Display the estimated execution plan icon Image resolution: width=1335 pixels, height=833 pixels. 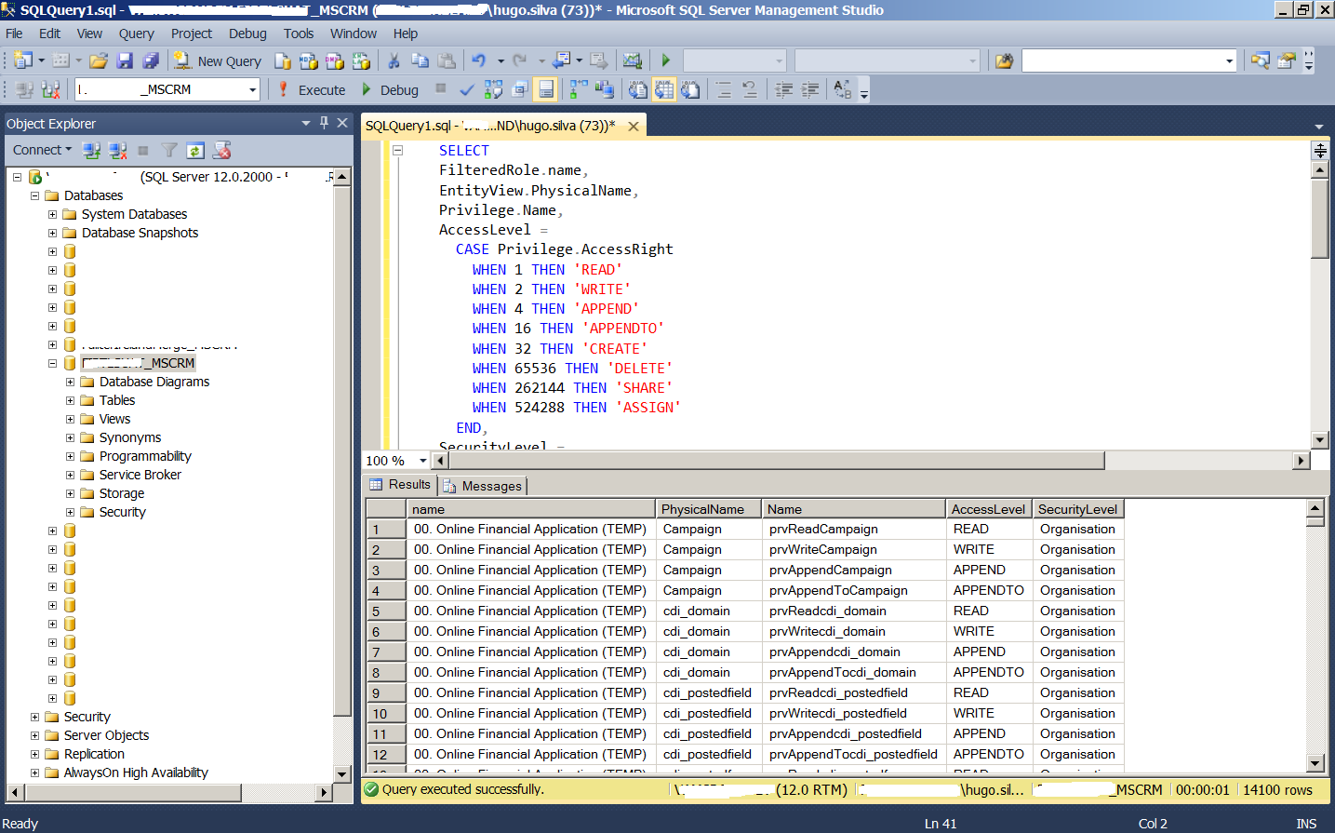(x=493, y=89)
